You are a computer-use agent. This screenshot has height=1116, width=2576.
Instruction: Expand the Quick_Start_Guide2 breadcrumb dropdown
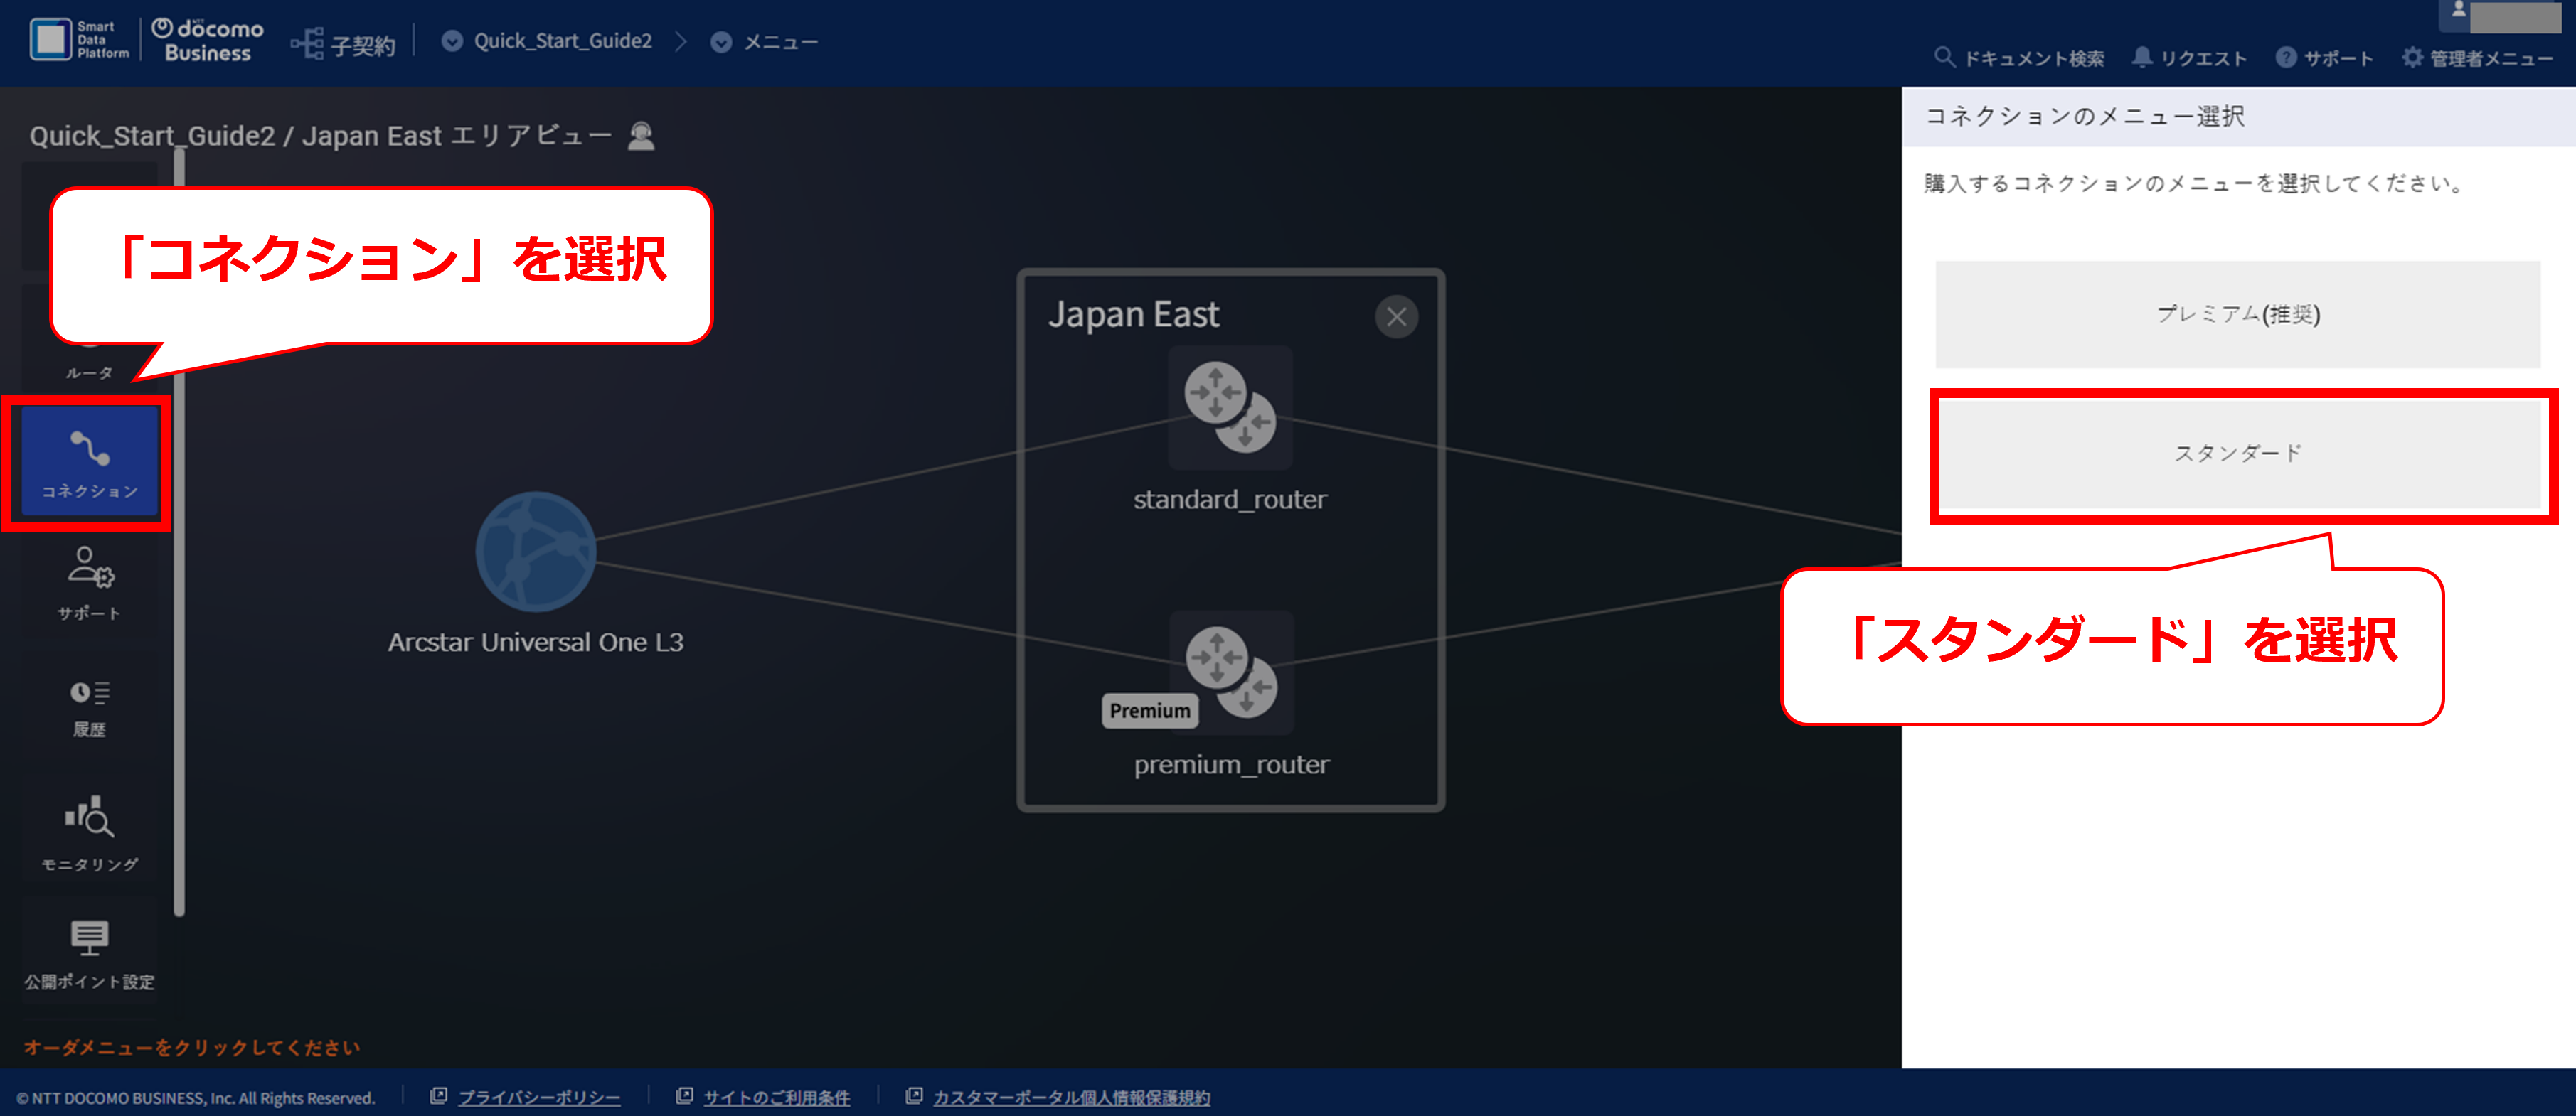point(452,41)
